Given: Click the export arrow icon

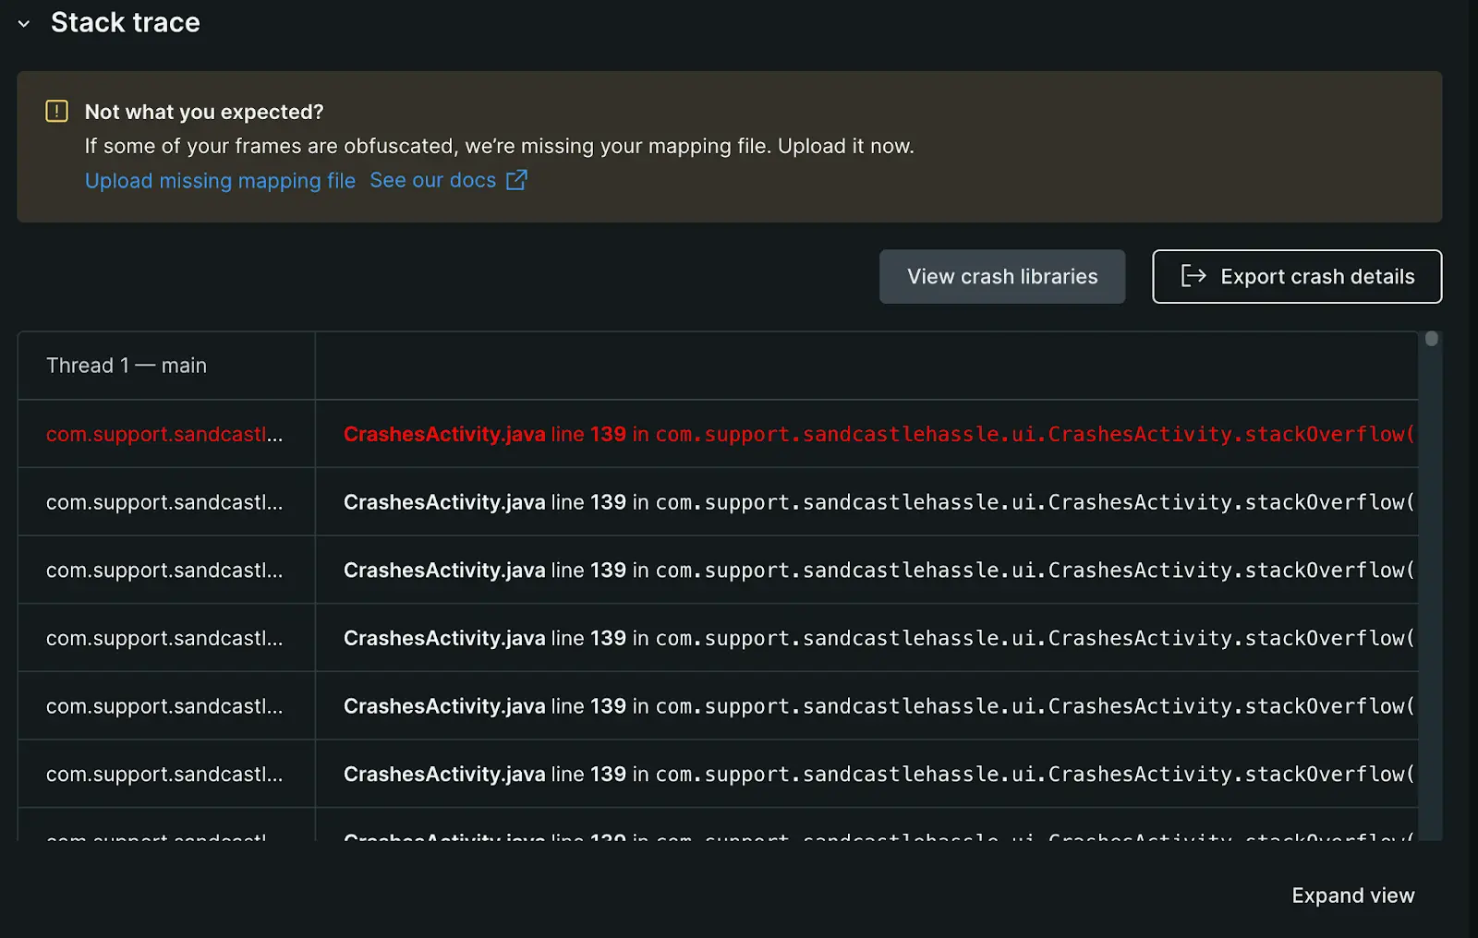Looking at the screenshot, I should click(x=1193, y=276).
